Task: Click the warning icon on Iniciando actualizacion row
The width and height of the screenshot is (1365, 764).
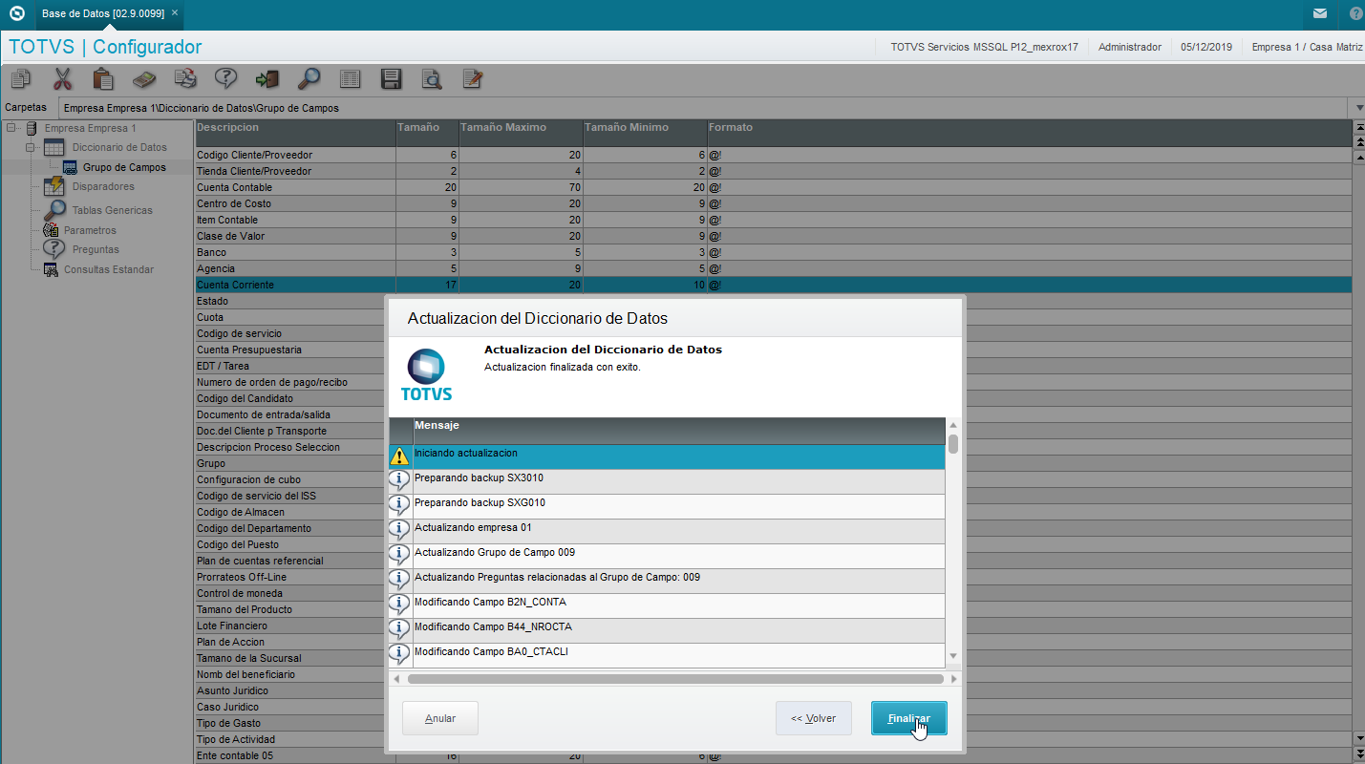Action: point(400,456)
